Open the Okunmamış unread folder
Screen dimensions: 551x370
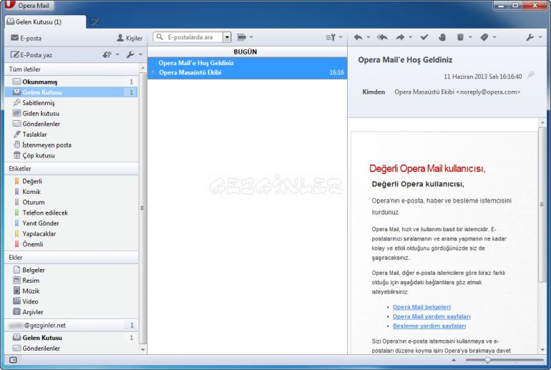click(72, 82)
